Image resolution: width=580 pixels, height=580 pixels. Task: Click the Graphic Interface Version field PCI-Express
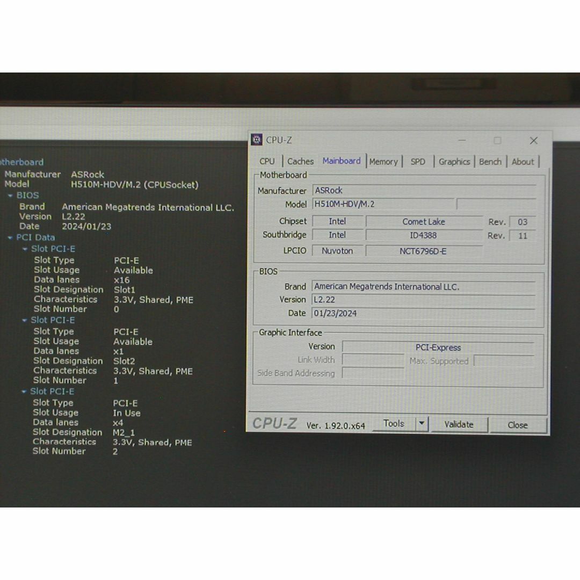point(438,347)
